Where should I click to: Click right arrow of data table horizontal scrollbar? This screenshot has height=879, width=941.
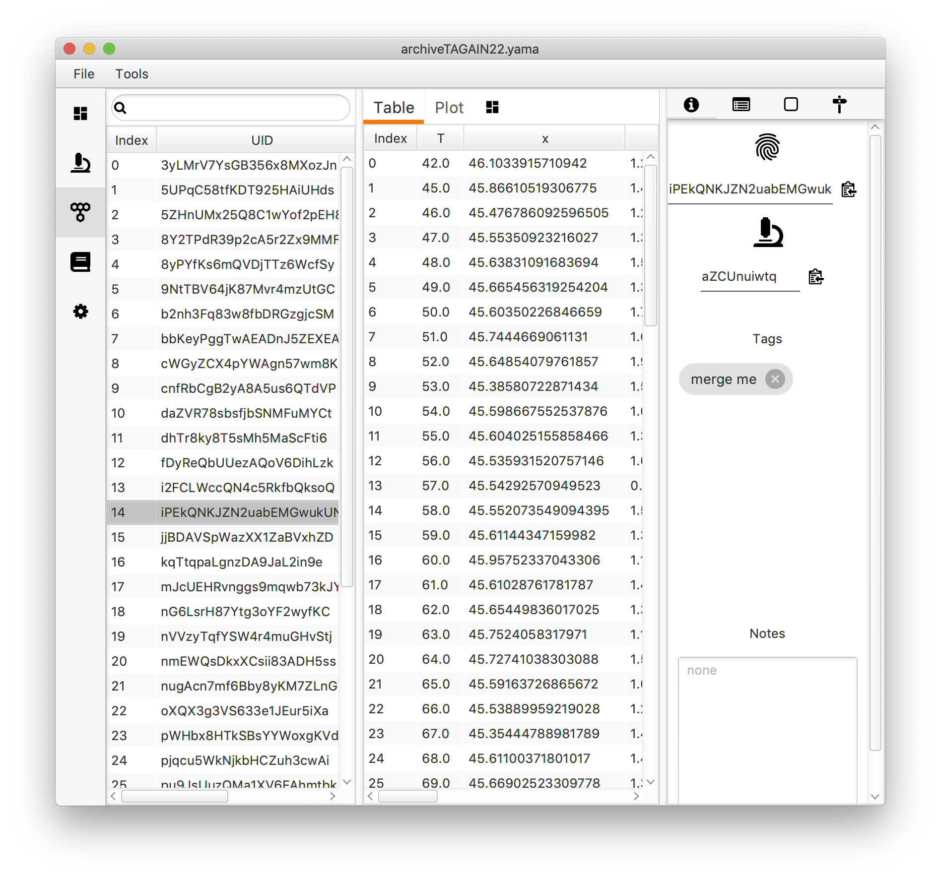tap(636, 796)
